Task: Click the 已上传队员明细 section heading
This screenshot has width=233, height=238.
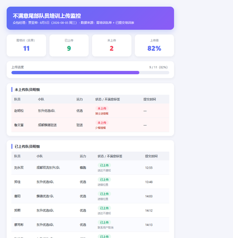Action: 27,147
